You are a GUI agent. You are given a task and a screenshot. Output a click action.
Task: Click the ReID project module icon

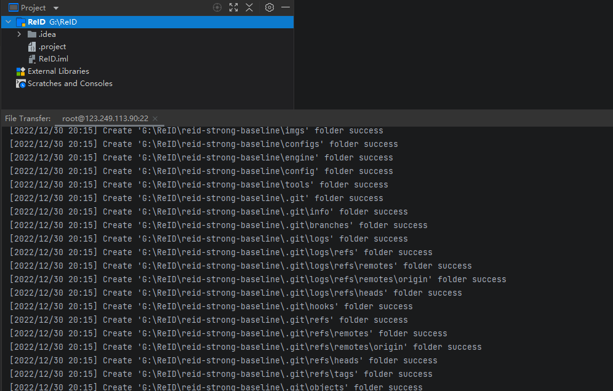pyautogui.click(x=21, y=22)
